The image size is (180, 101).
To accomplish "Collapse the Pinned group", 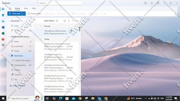I will click(41, 26).
